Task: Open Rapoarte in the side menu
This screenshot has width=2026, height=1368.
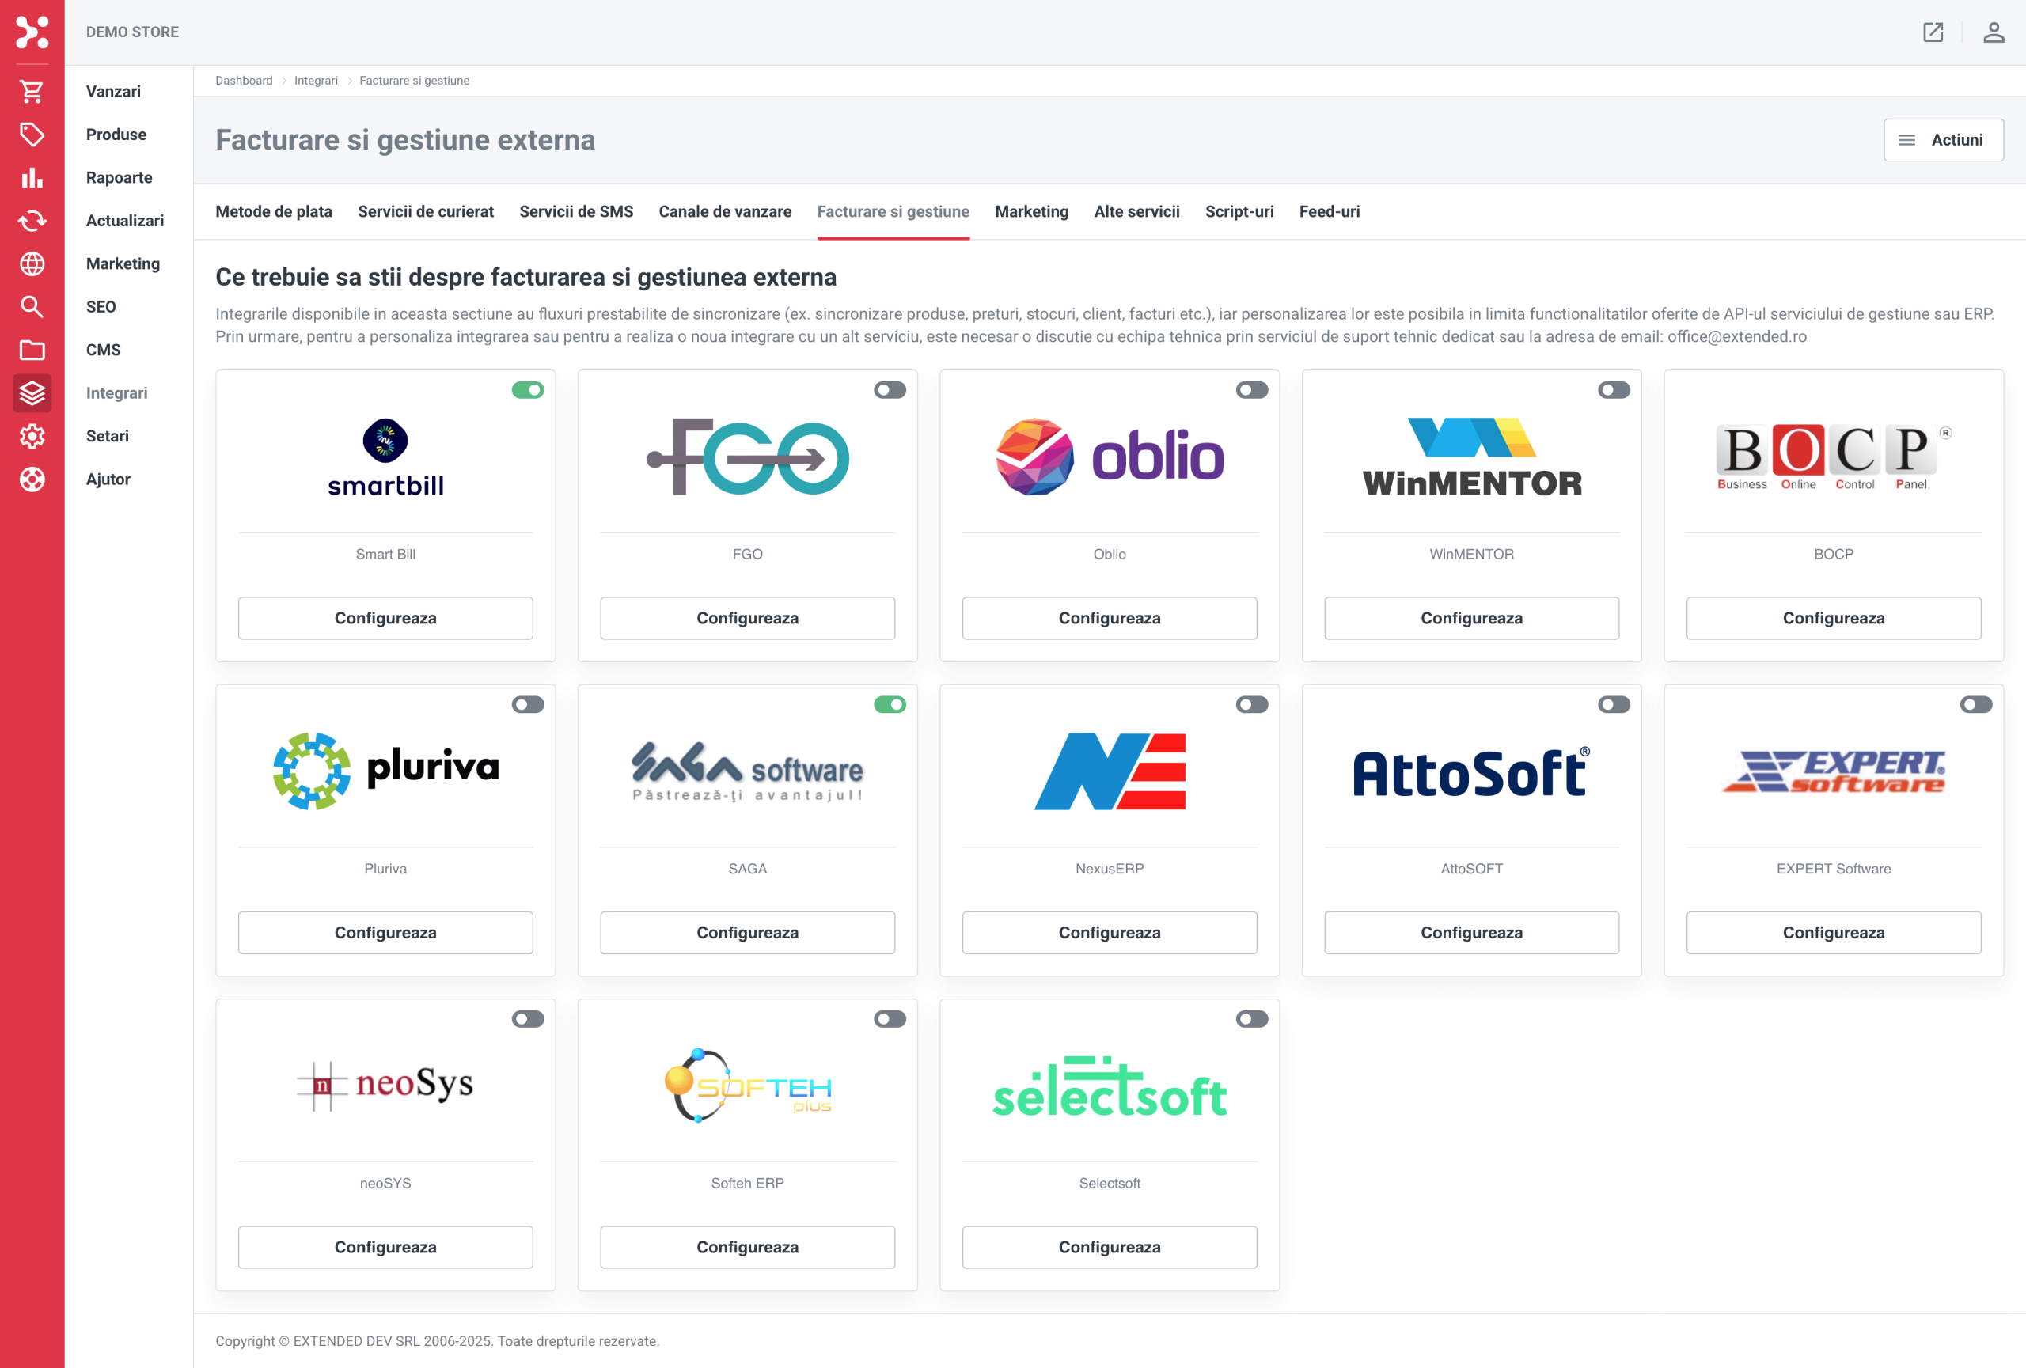Action: tap(119, 178)
